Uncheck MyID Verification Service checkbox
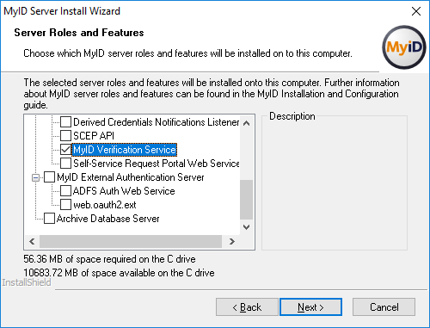This screenshot has height=328, width=430. pyautogui.click(x=65, y=150)
